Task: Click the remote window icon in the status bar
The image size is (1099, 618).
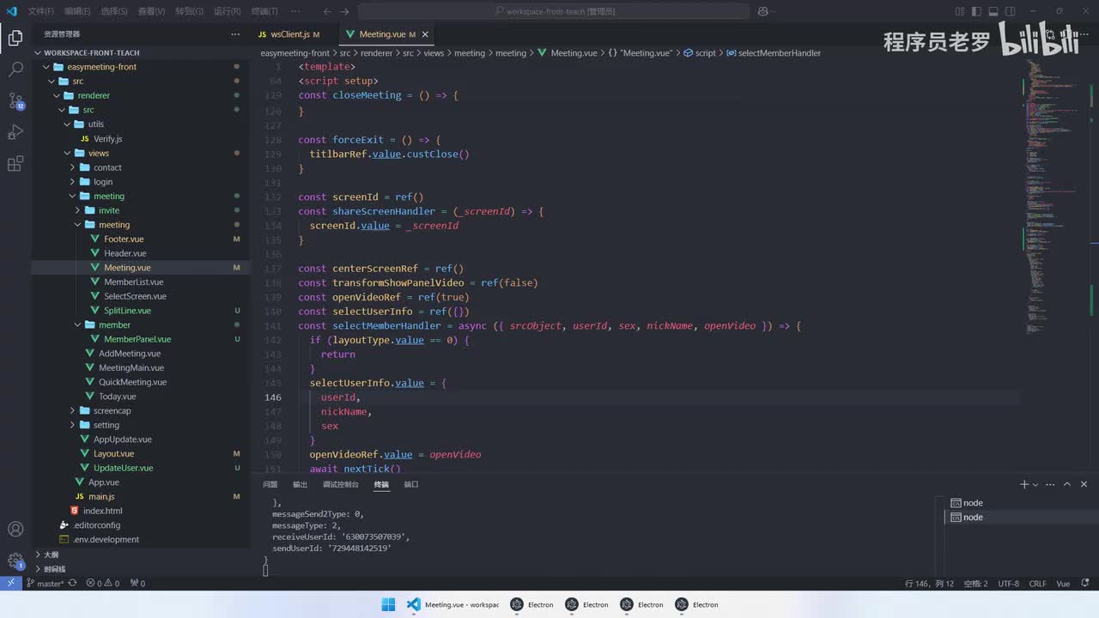Action: pos(10,584)
